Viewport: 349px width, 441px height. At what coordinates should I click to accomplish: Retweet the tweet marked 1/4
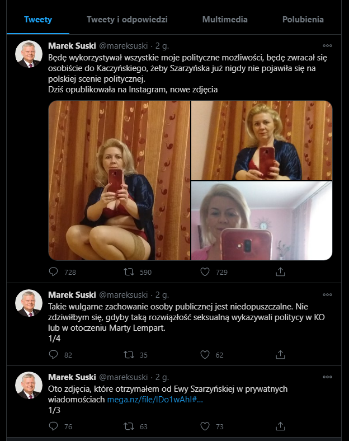tap(129, 354)
